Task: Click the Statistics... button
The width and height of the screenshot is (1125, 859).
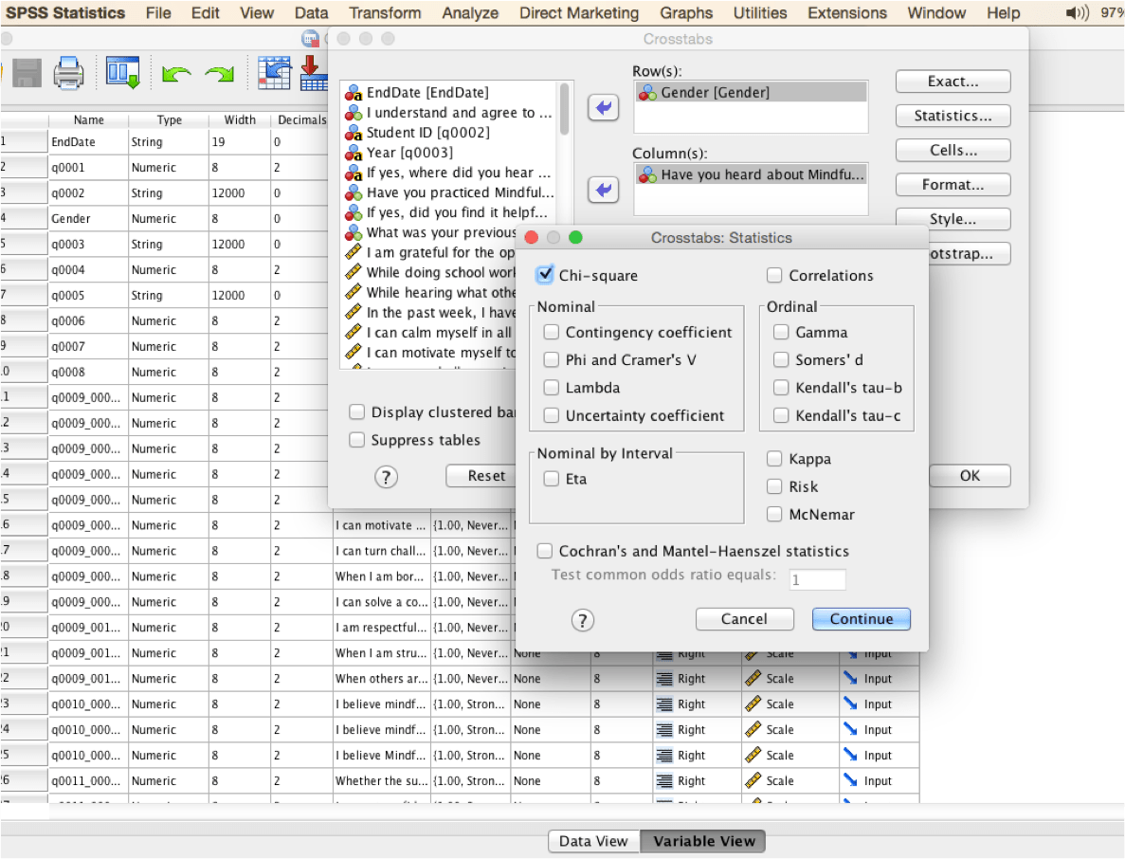Action: click(x=953, y=116)
